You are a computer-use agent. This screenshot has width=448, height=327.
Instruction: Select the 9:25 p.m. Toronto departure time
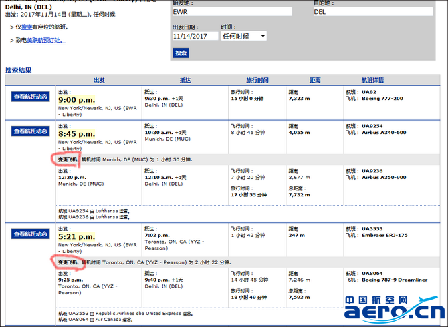point(71,280)
